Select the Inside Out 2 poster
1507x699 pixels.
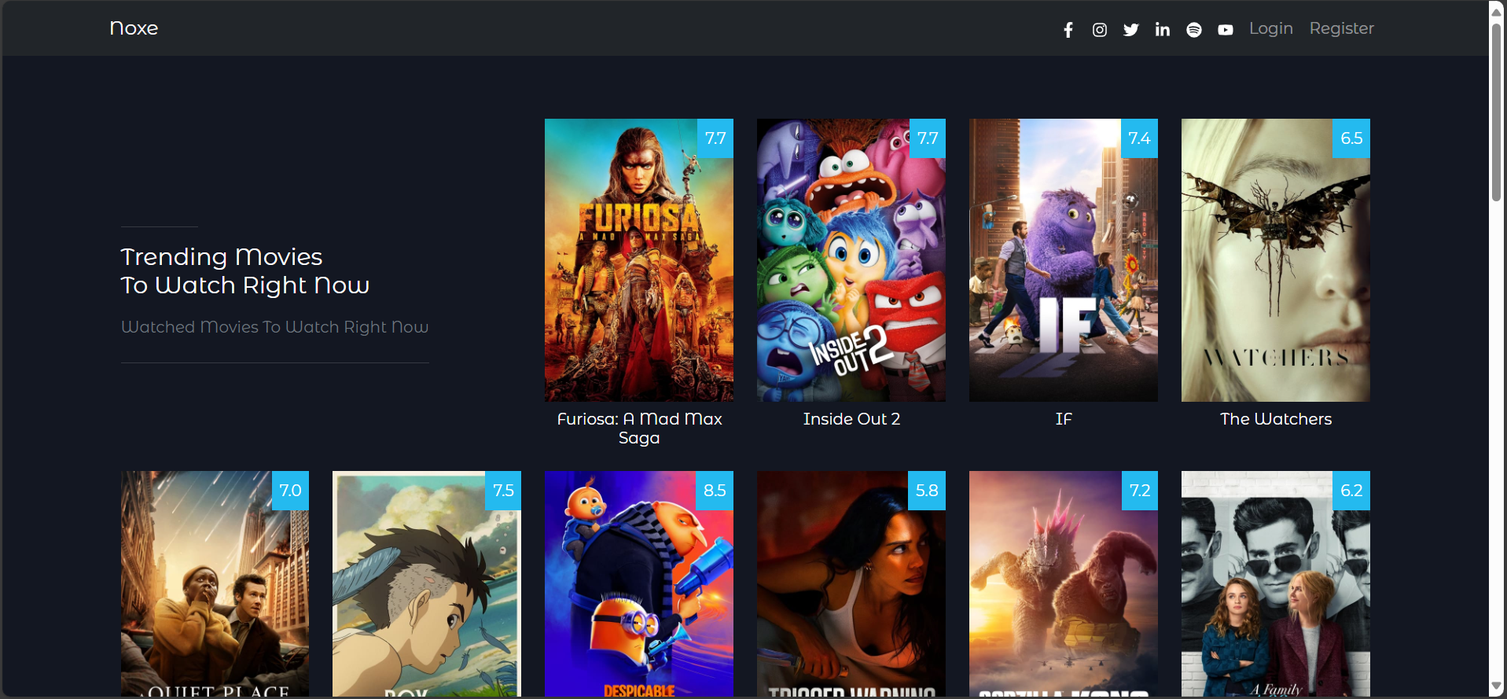click(851, 260)
